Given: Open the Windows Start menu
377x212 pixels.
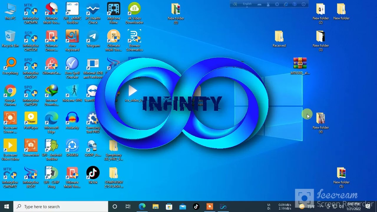Looking at the screenshot, I should [x=6, y=207].
